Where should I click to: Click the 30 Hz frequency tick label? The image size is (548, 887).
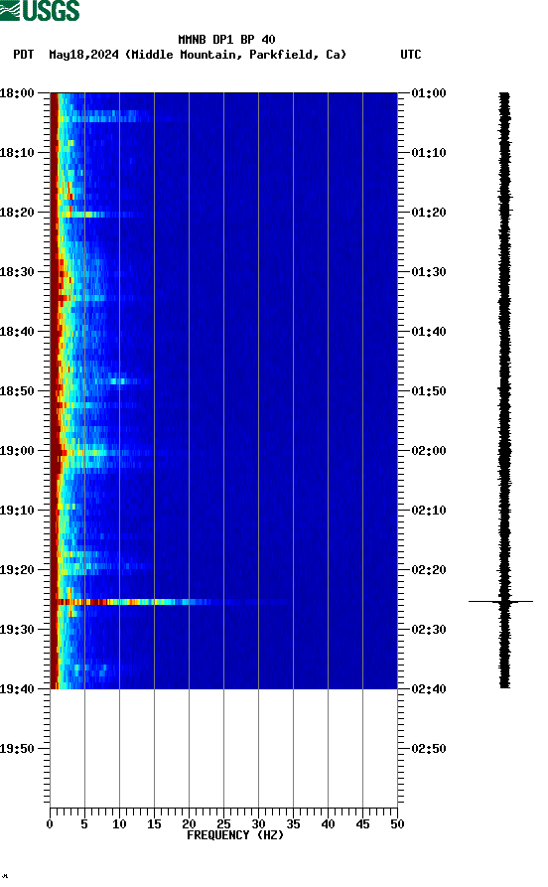tap(258, 824)
